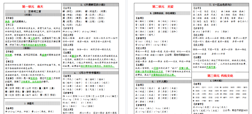Click green phrase 春天来临的喜悦和赞美
The width and height of the screenshot is (252, 114).
tap(34, 45)
